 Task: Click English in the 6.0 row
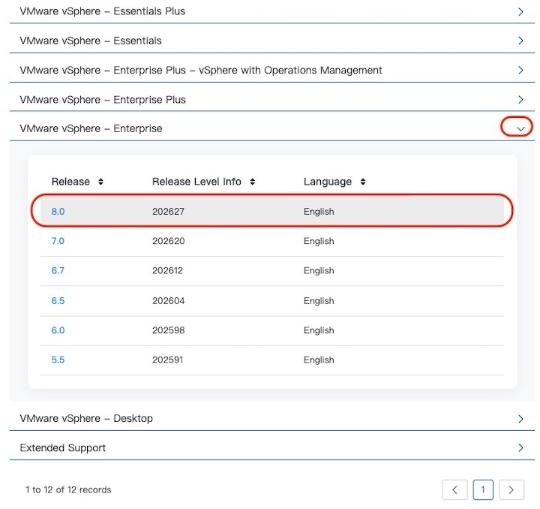click(319, 330)
